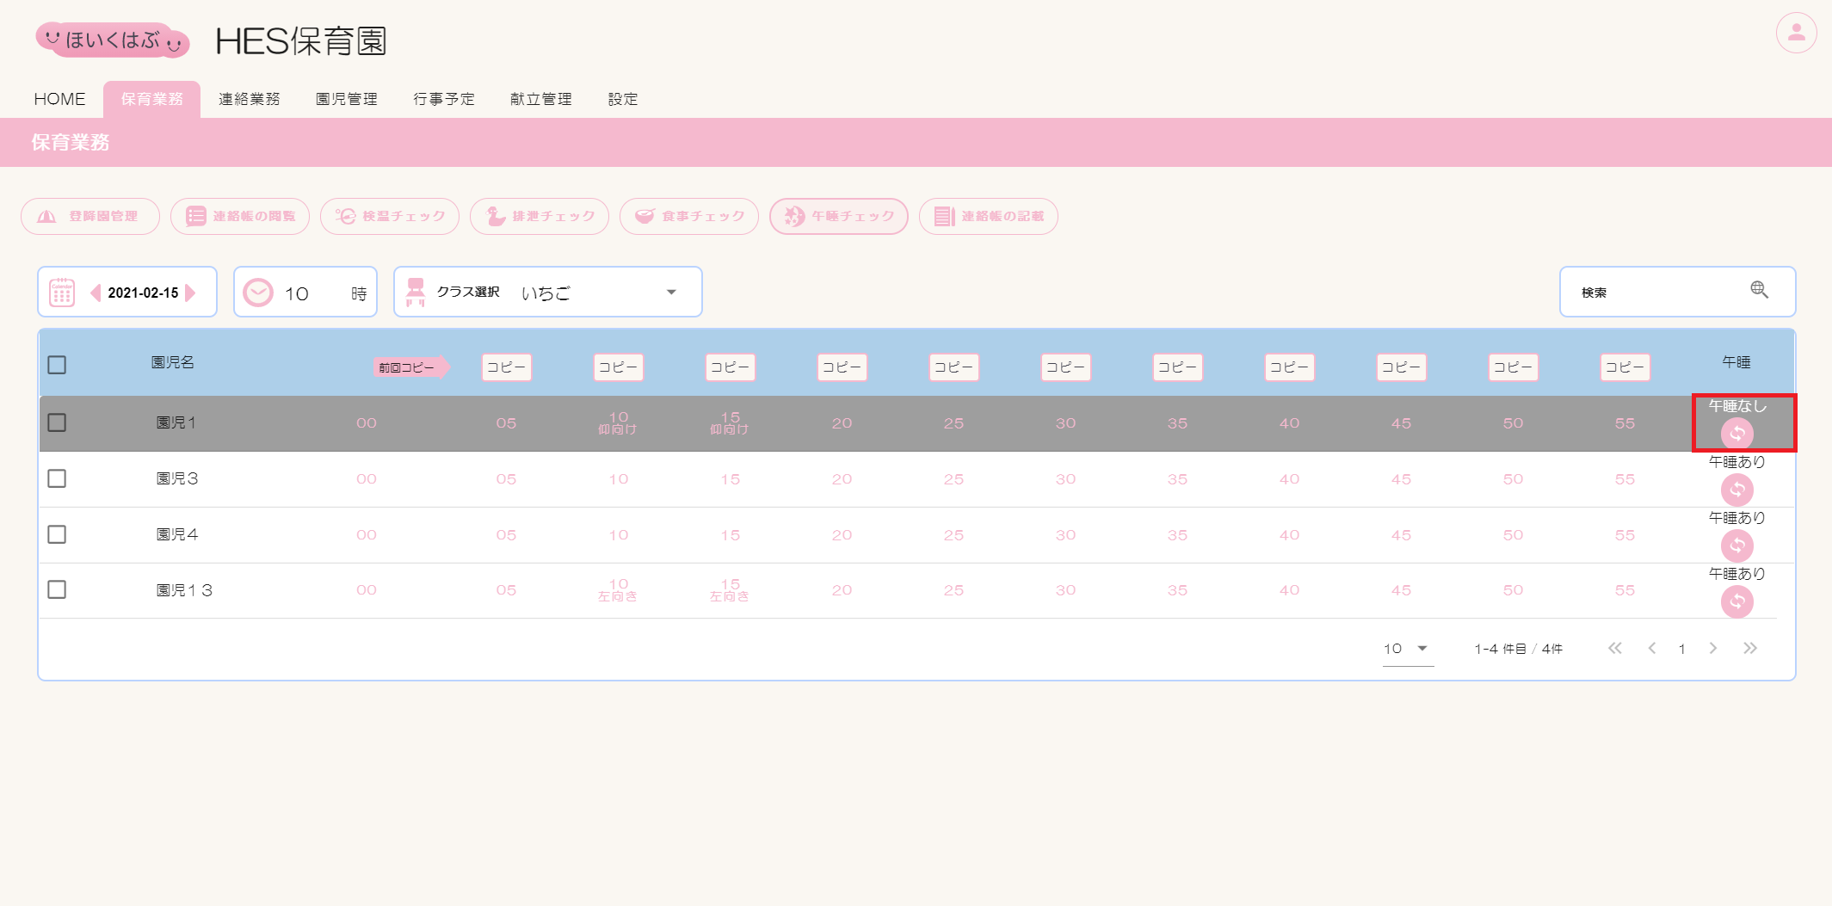Click page number 1 in pagination

tap(1681, 649)
